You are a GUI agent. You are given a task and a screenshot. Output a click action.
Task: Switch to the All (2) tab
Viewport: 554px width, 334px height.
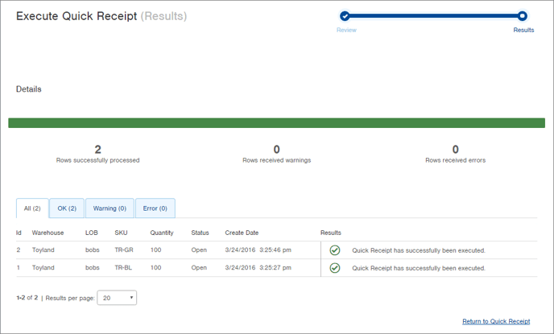click(x=32, y=208)
